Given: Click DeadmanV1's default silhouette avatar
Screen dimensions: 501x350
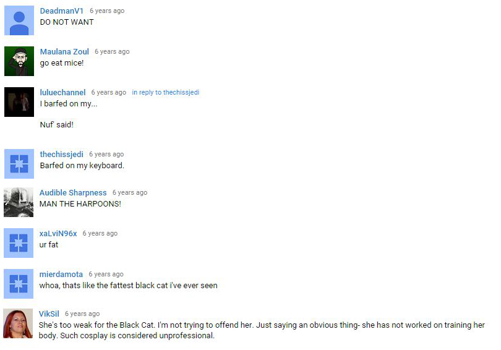Looking at the screenshot, I should coord(19,20).
